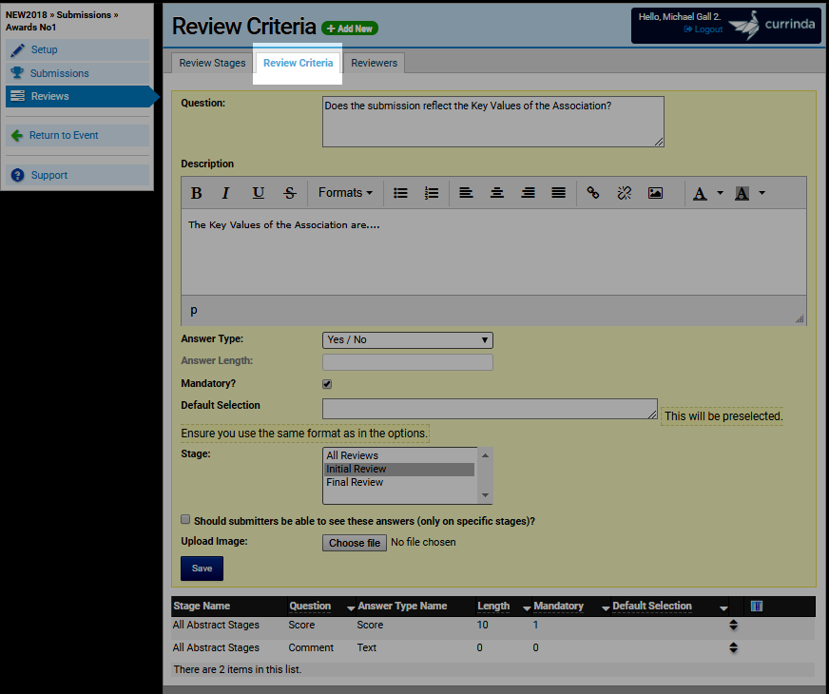Remove link with the unlink icon
The width and height of the screenshot is (829, 694).
tap(625, 193)
